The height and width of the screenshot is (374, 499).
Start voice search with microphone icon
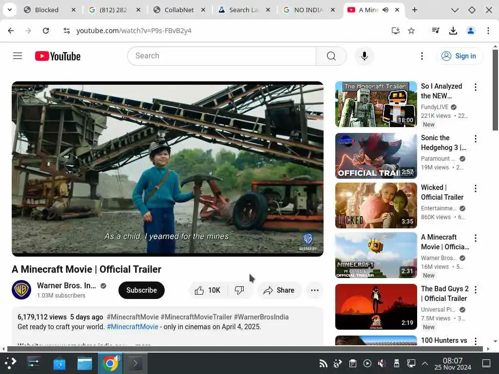tap(365, 56)
